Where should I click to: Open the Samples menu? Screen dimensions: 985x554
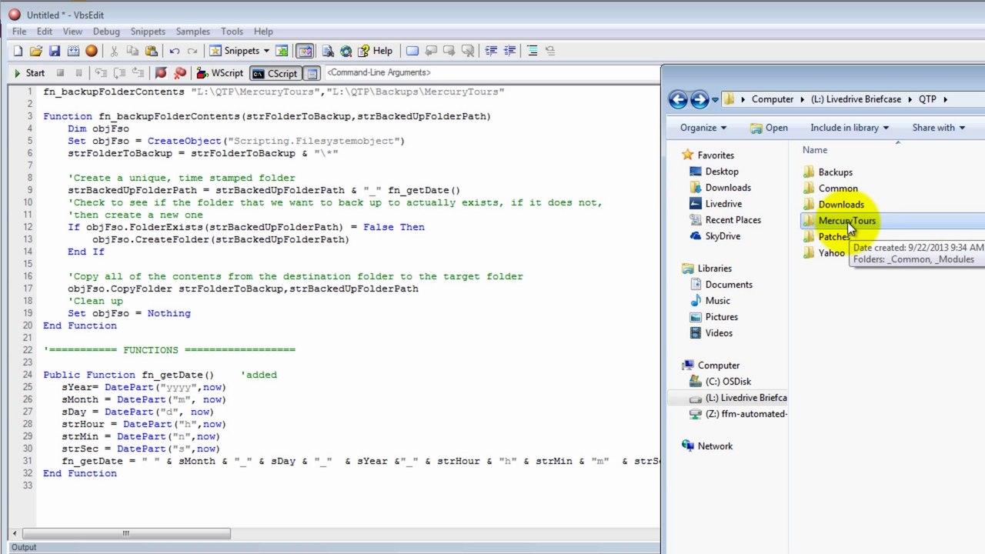pyautogui.click(x=192, y=32)
